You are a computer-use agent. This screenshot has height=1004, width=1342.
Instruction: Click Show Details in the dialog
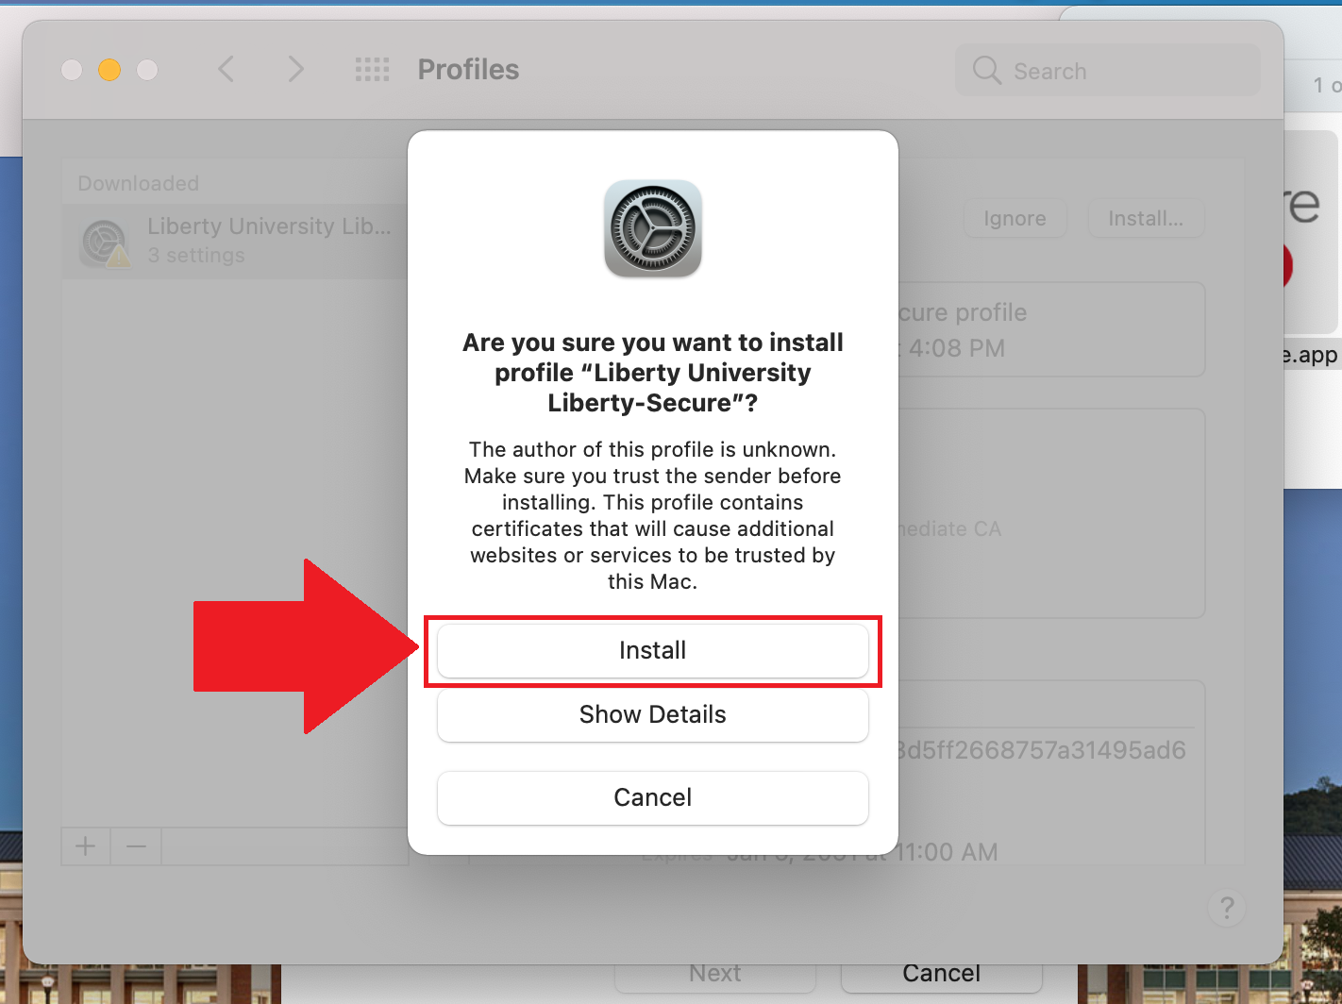click(x=652, y=714)
